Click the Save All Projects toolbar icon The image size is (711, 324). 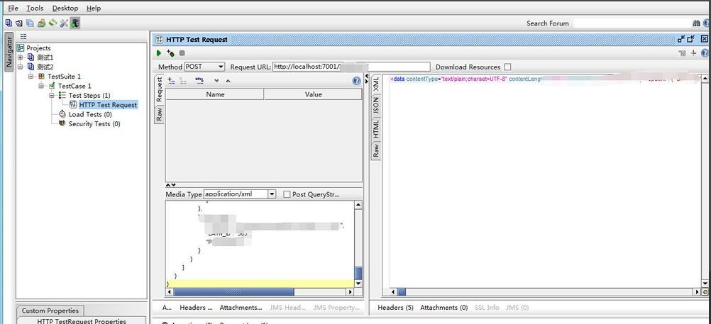pos(30,23)
